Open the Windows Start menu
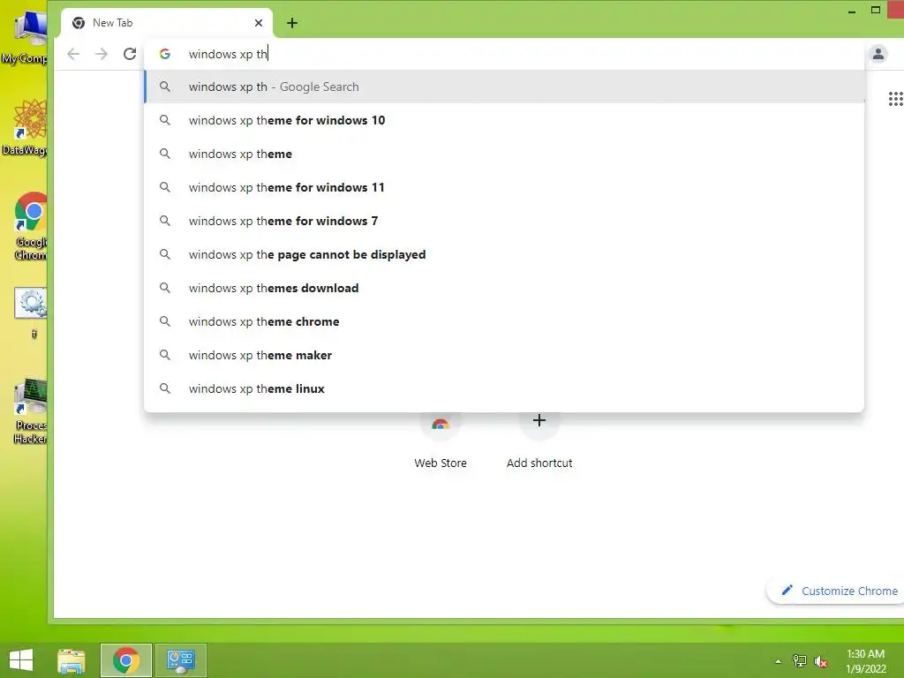 (x=21, y=660)
